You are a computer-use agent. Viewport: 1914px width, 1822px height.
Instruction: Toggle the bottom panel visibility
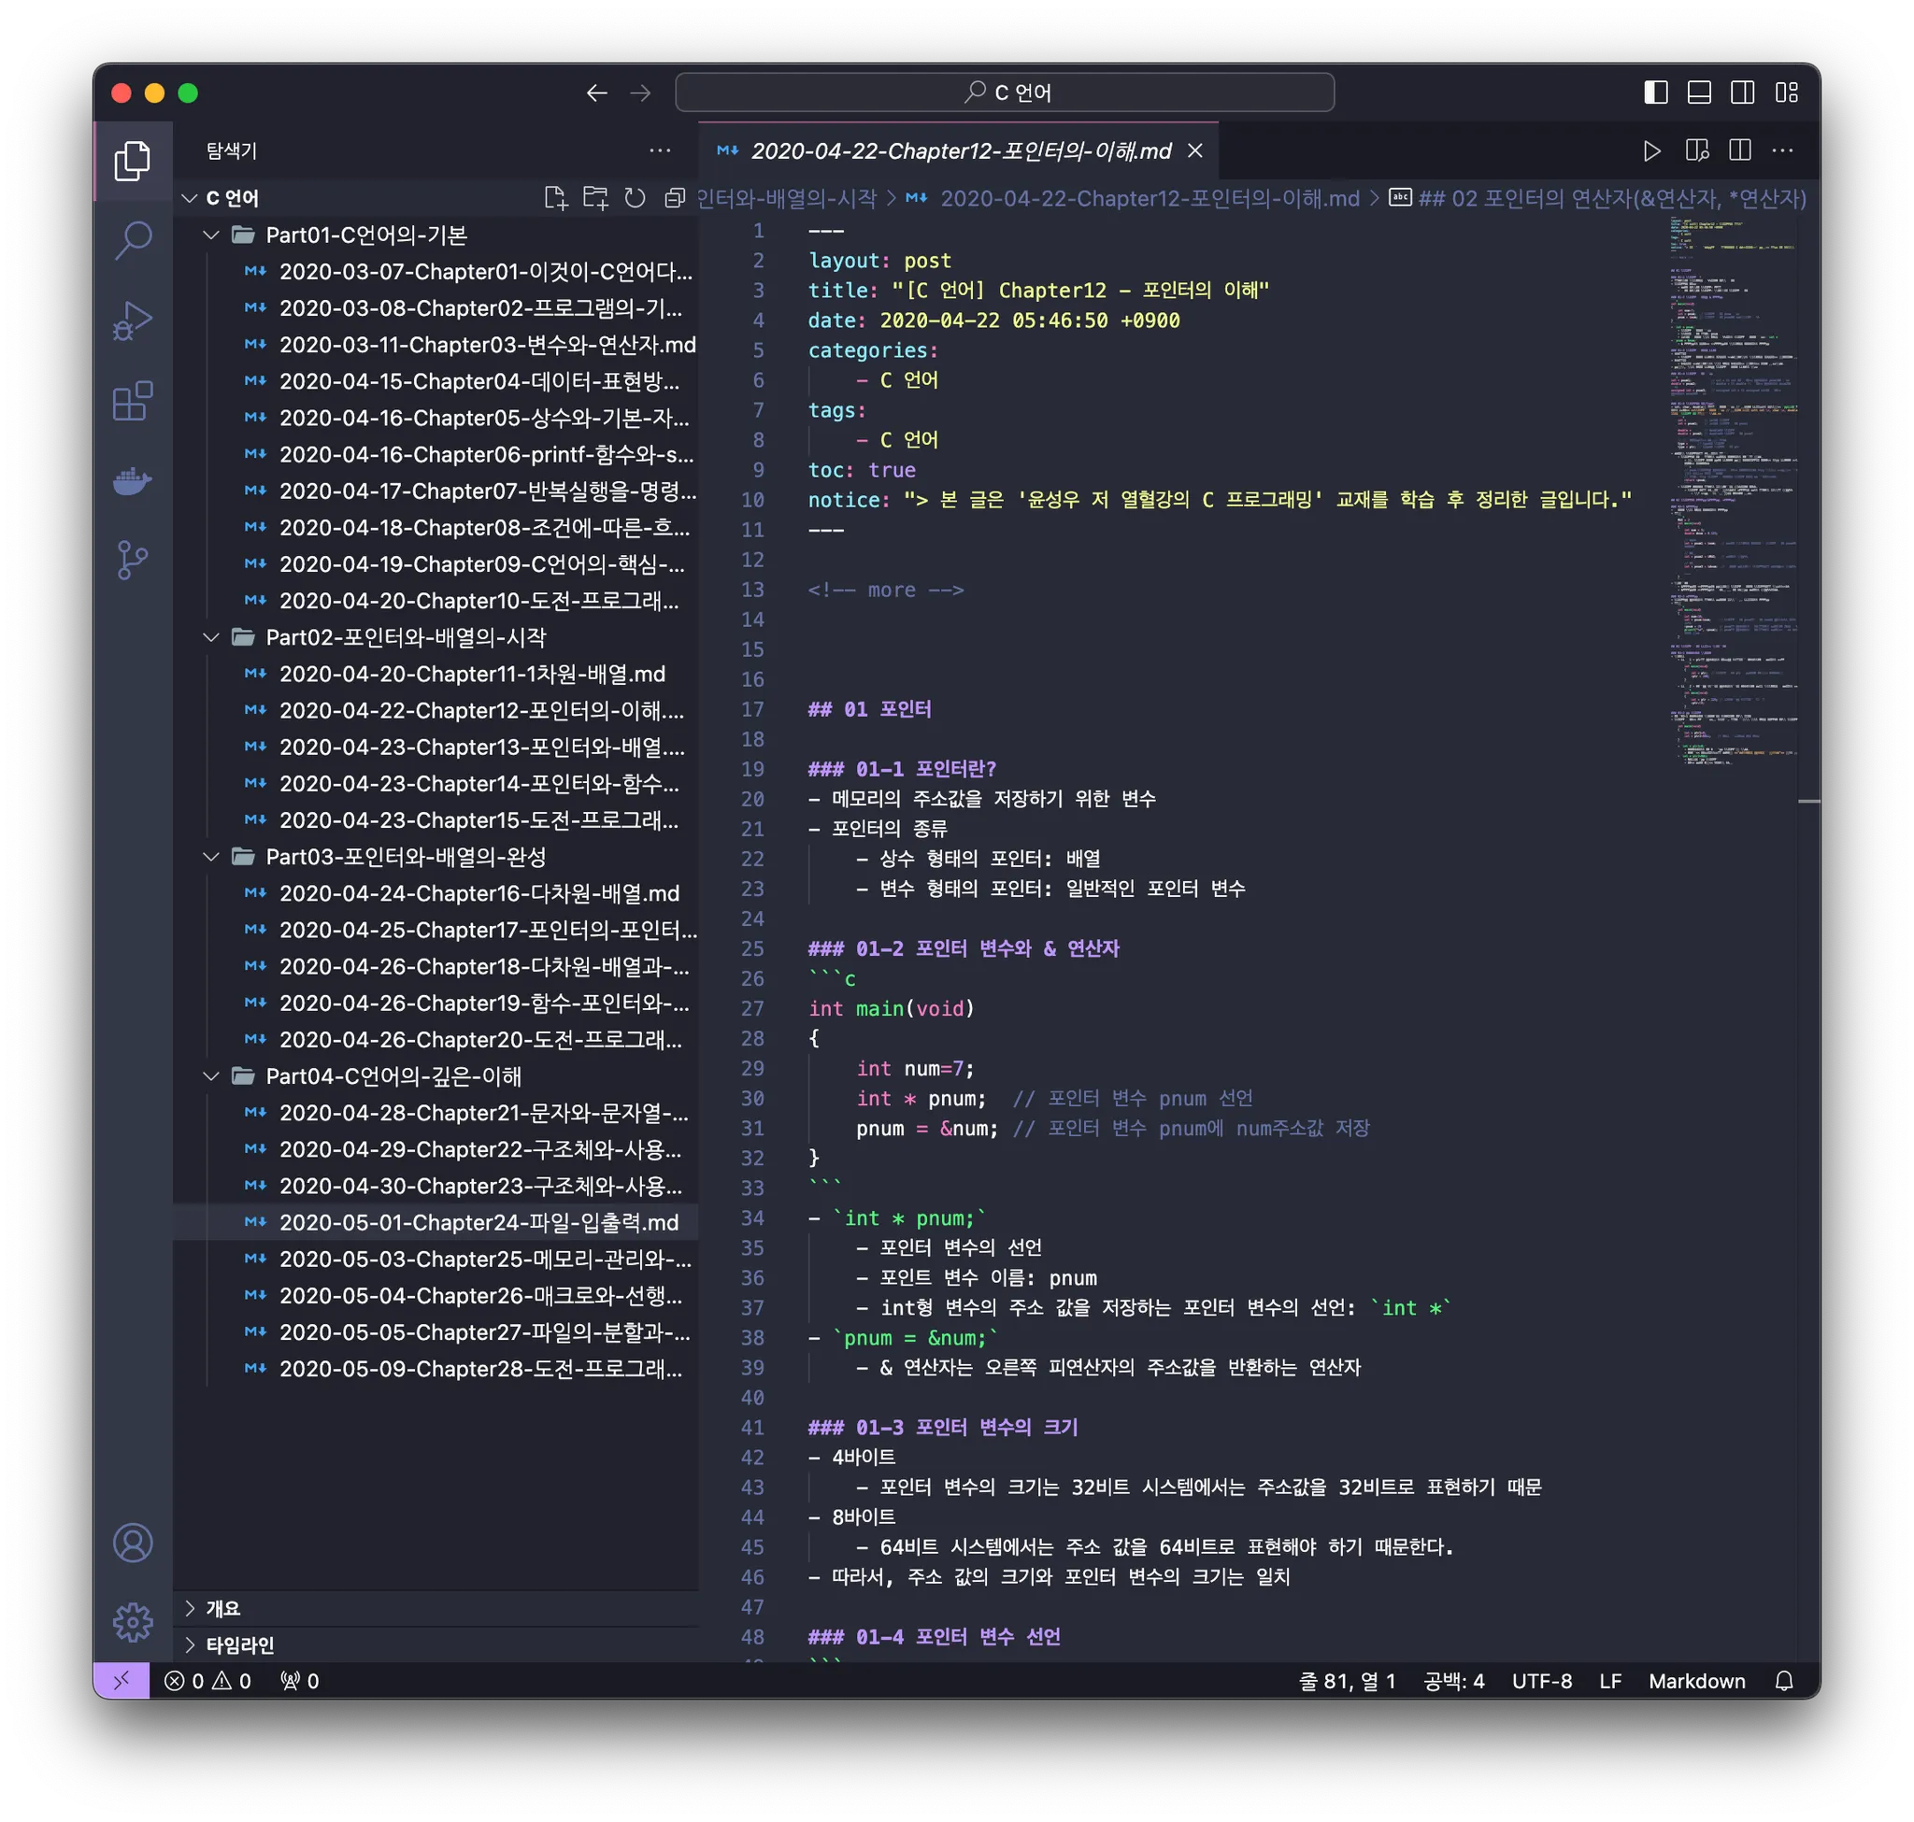1699,93
